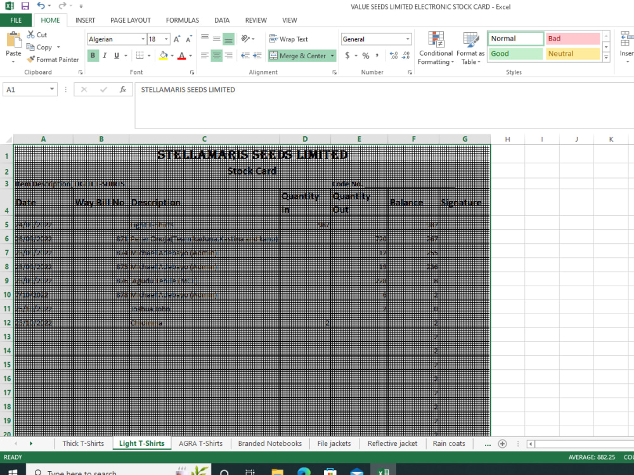Activate Format Painter
Viewport: 634px width, 475px height.
[x=53, y=60]
